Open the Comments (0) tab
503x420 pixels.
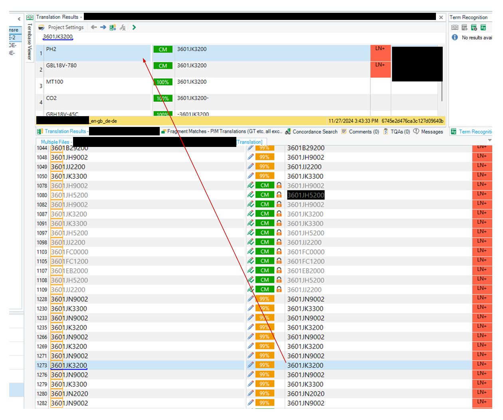[360, 132]
